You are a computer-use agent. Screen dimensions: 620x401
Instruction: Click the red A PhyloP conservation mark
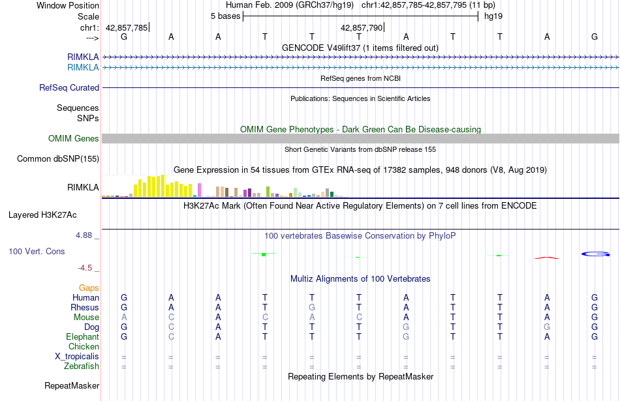(x=546, y=258)
